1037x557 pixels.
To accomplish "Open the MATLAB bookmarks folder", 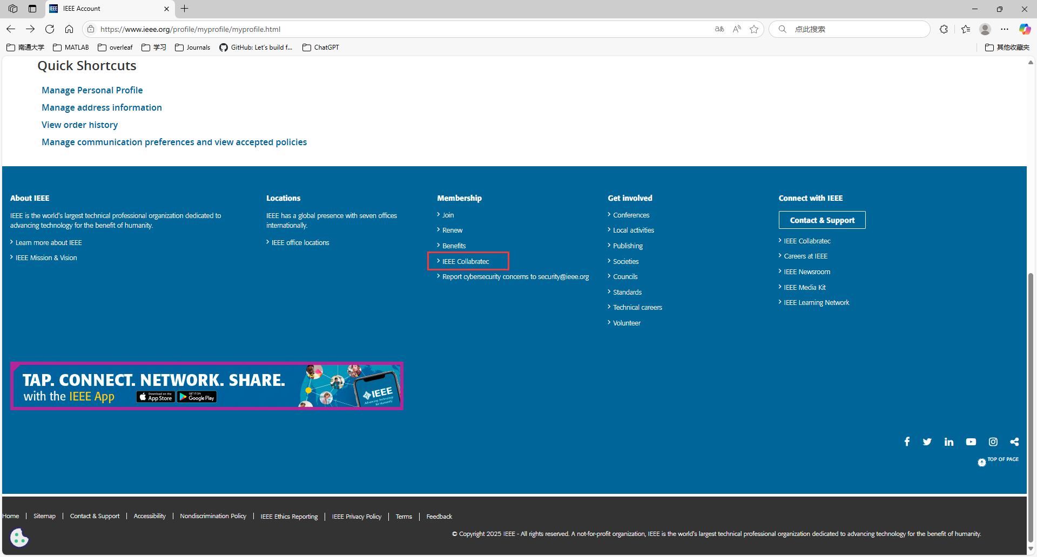I will 71,47.
